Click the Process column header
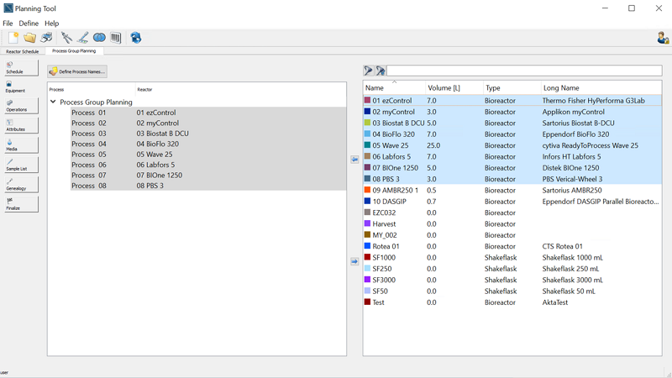The image size is (672, 378). pyautogui.click(x=92, y=90)
